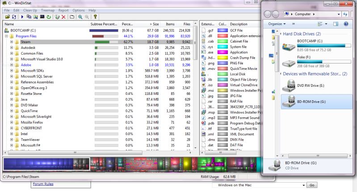Click the red X permanent delete icon
Image resolution: width=357 pixels, height=192 pixels.
click(x=63, y=17)
